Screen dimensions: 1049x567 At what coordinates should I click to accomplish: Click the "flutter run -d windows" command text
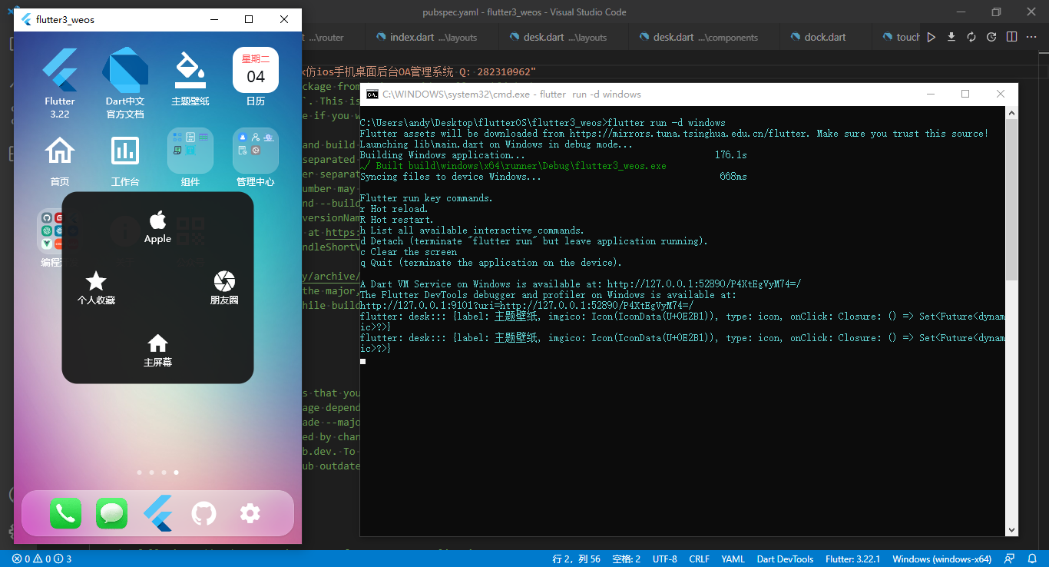(x=665, y=123)
